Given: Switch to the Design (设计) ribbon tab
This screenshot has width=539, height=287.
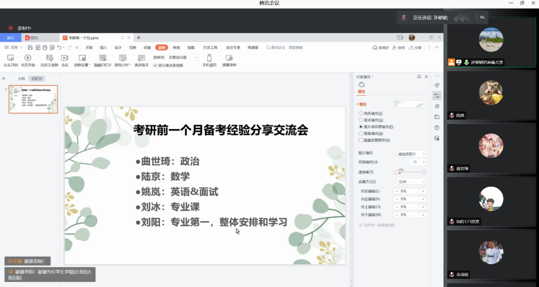Looking at the screenshot, I should 118,48.
